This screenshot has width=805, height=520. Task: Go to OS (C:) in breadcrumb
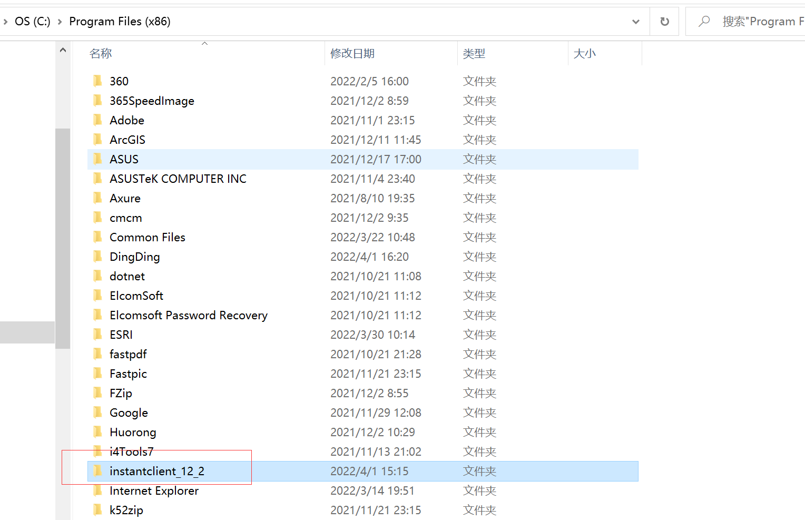click(x=33, y=22)
